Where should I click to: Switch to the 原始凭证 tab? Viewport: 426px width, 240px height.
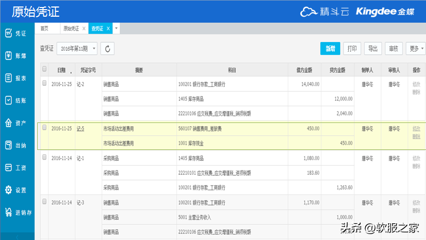[71, 28]
